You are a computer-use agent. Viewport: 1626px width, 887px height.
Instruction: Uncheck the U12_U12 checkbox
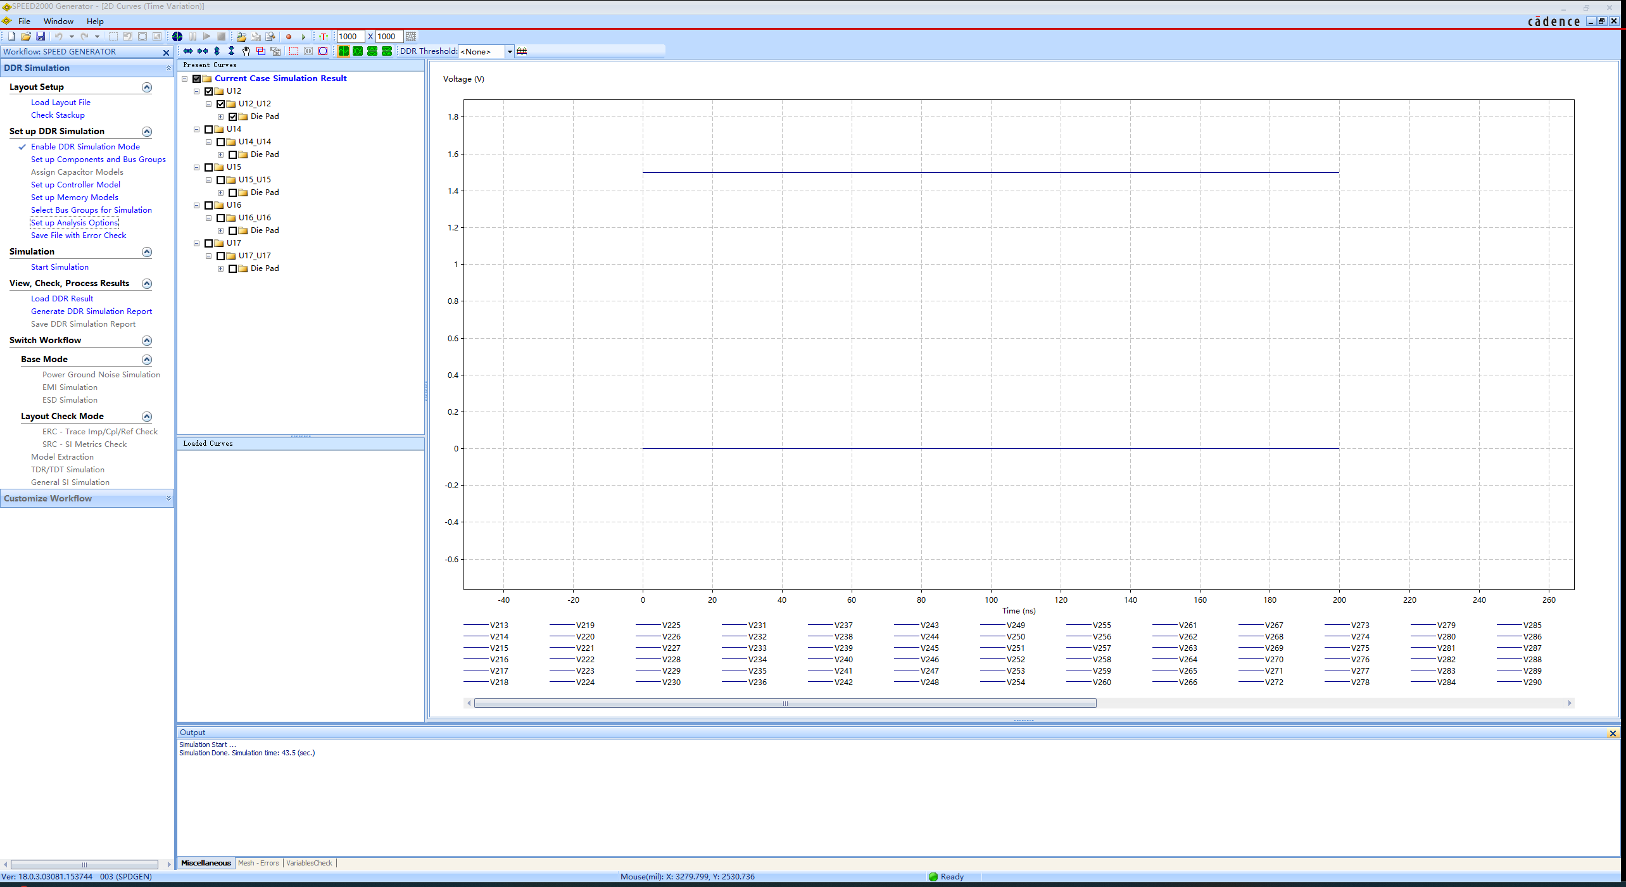pos(221,104)
